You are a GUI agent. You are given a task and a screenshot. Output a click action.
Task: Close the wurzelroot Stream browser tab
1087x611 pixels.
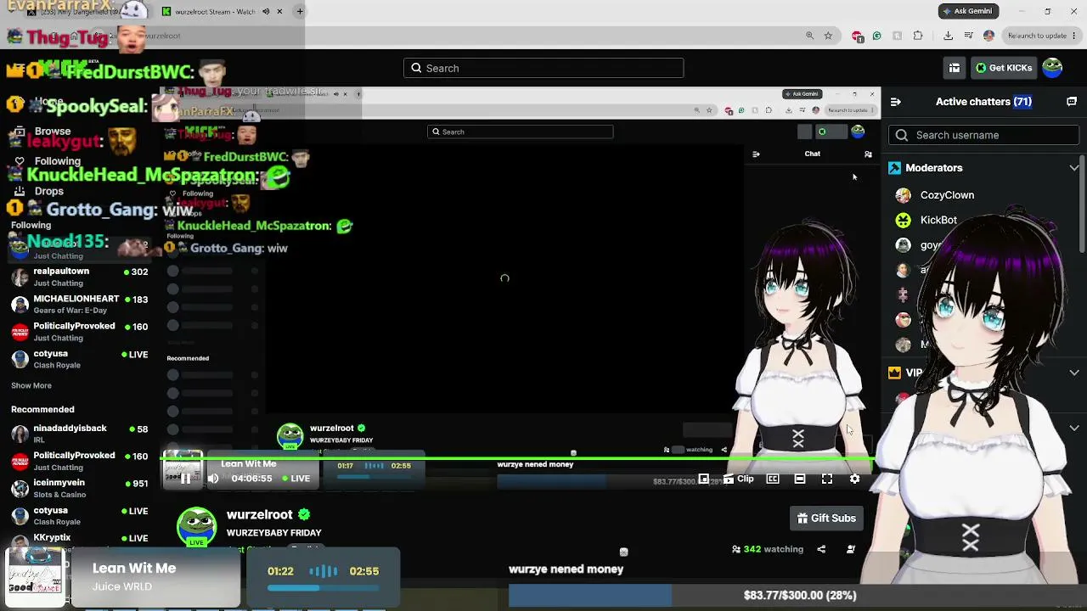tap(279, 11)
